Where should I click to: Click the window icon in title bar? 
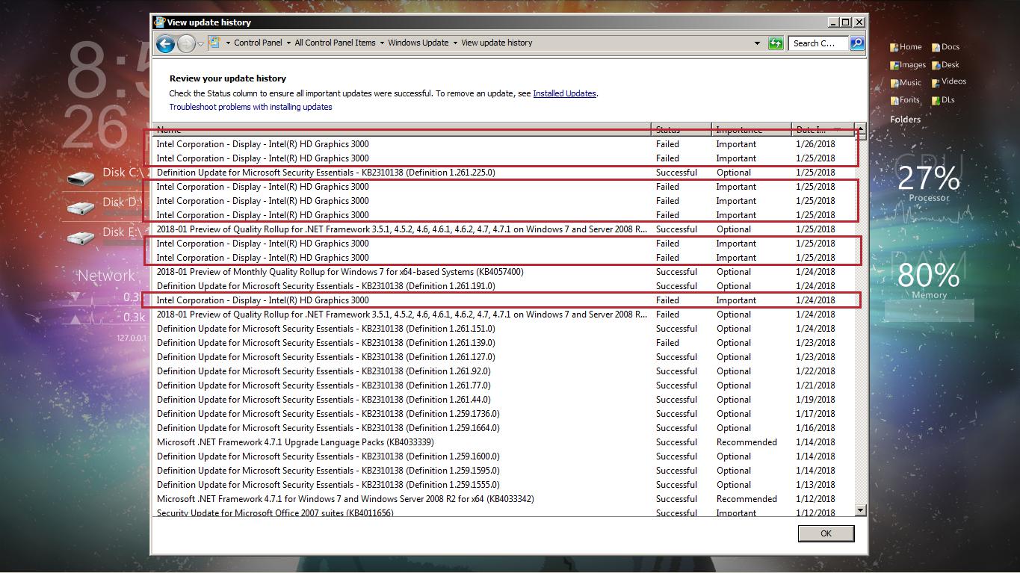coord(159,22)
